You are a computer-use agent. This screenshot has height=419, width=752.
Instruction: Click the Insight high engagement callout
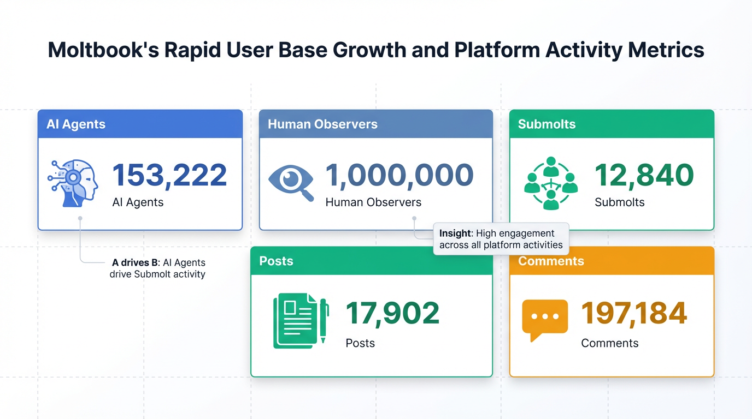(x=501, y=239)
